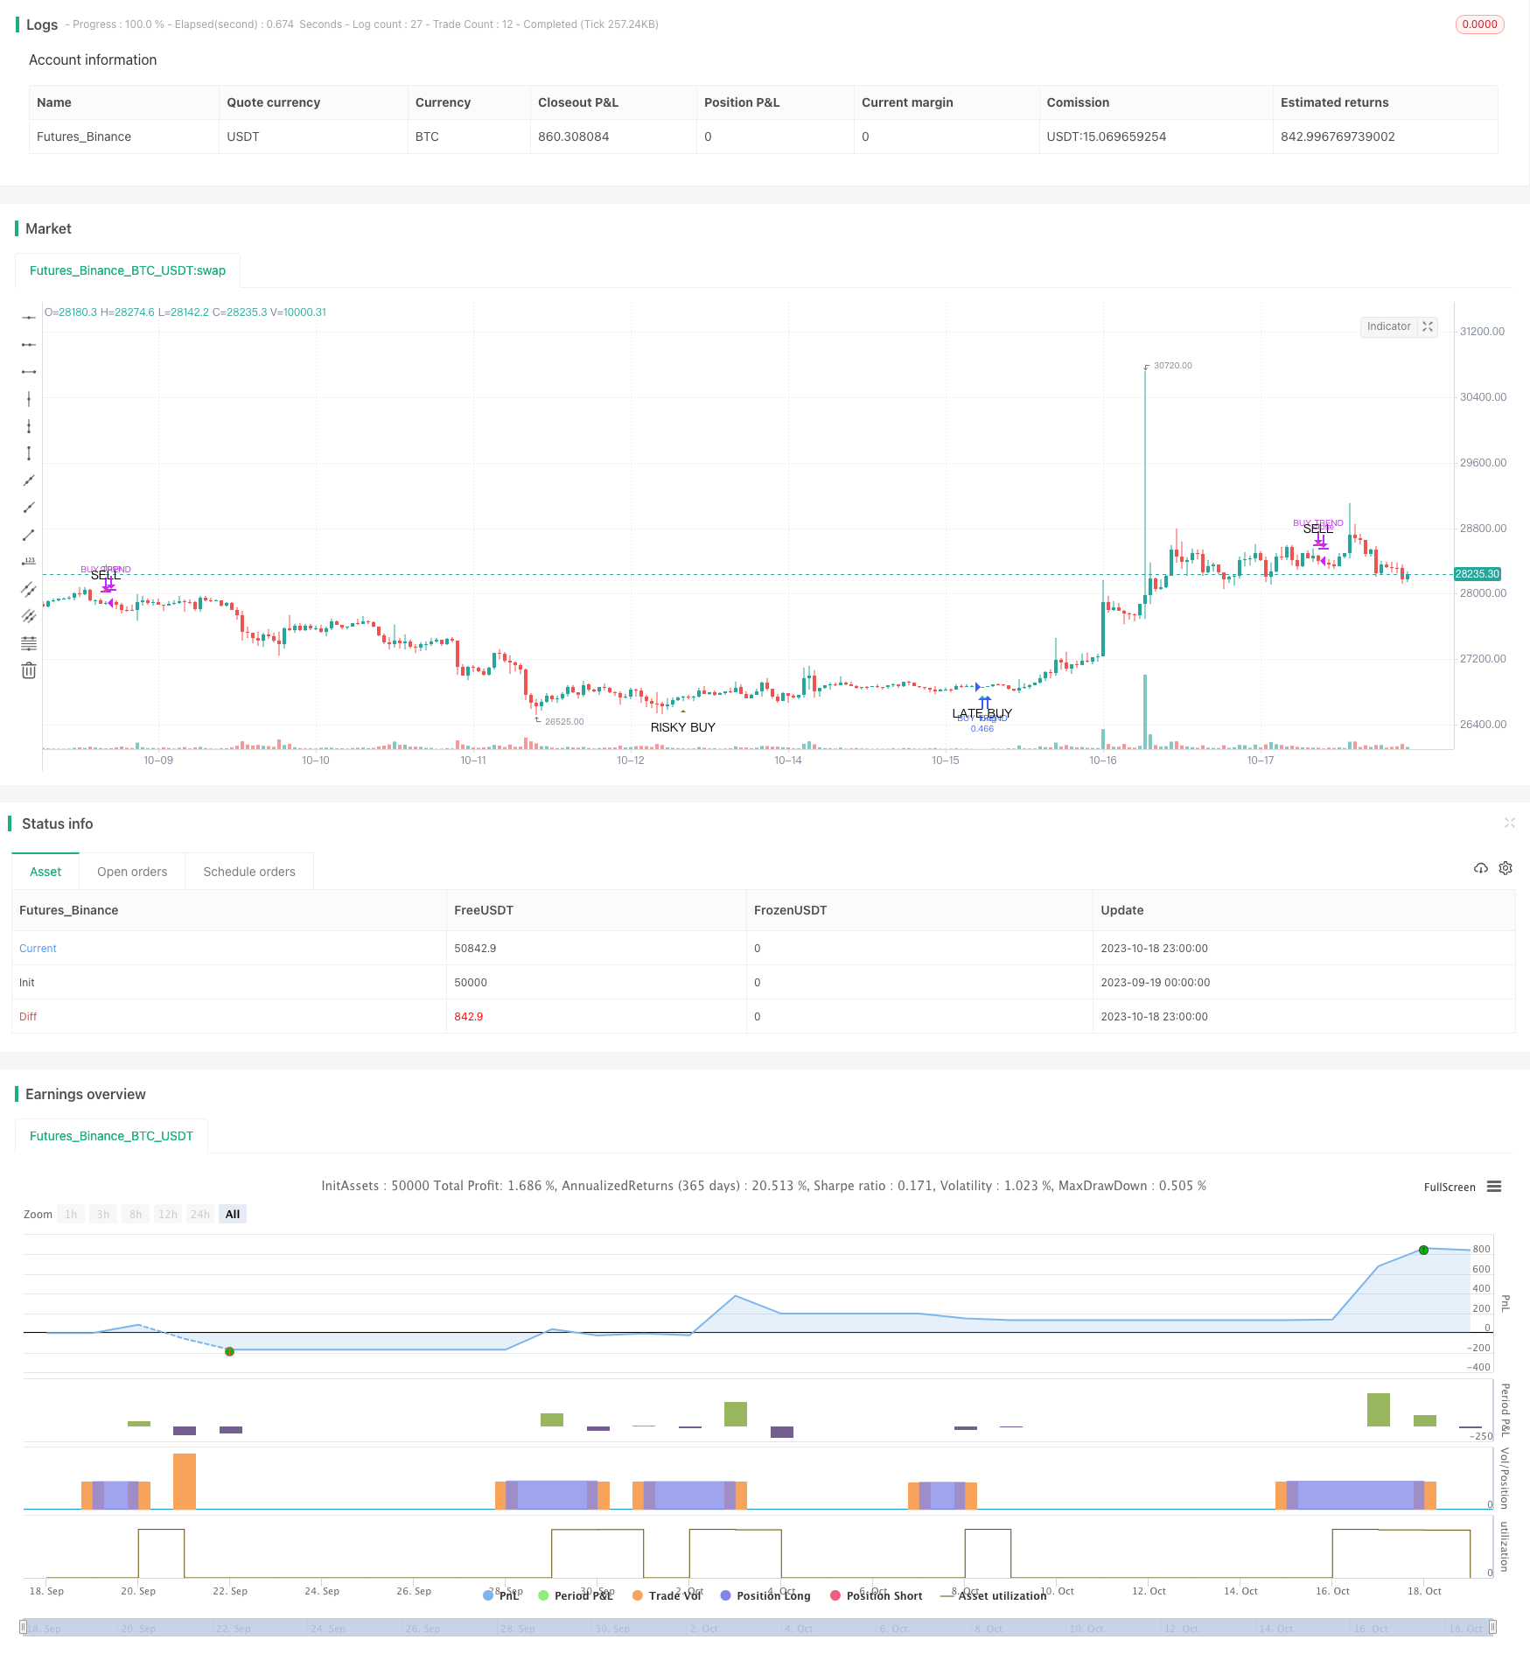
Task: Select the diagonal segment drawing tool
Action: (29, 535)
